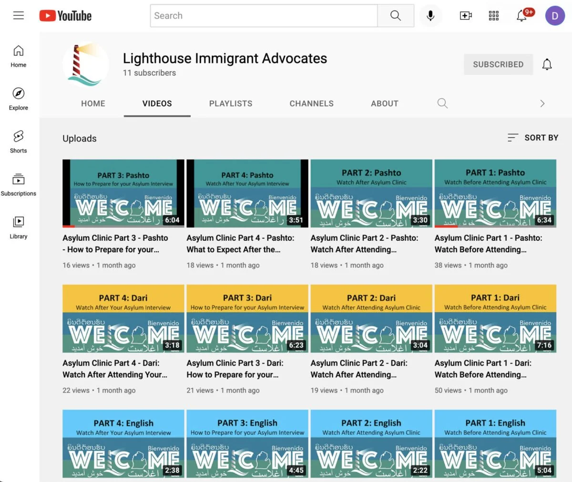The width and height of the screenshot is (572, 482).
Task: Click '50 views • 1 month ago' text
Action: point(471,390)
